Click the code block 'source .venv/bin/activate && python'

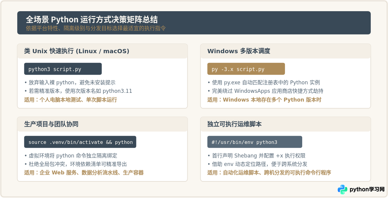(x=80, y=142)
